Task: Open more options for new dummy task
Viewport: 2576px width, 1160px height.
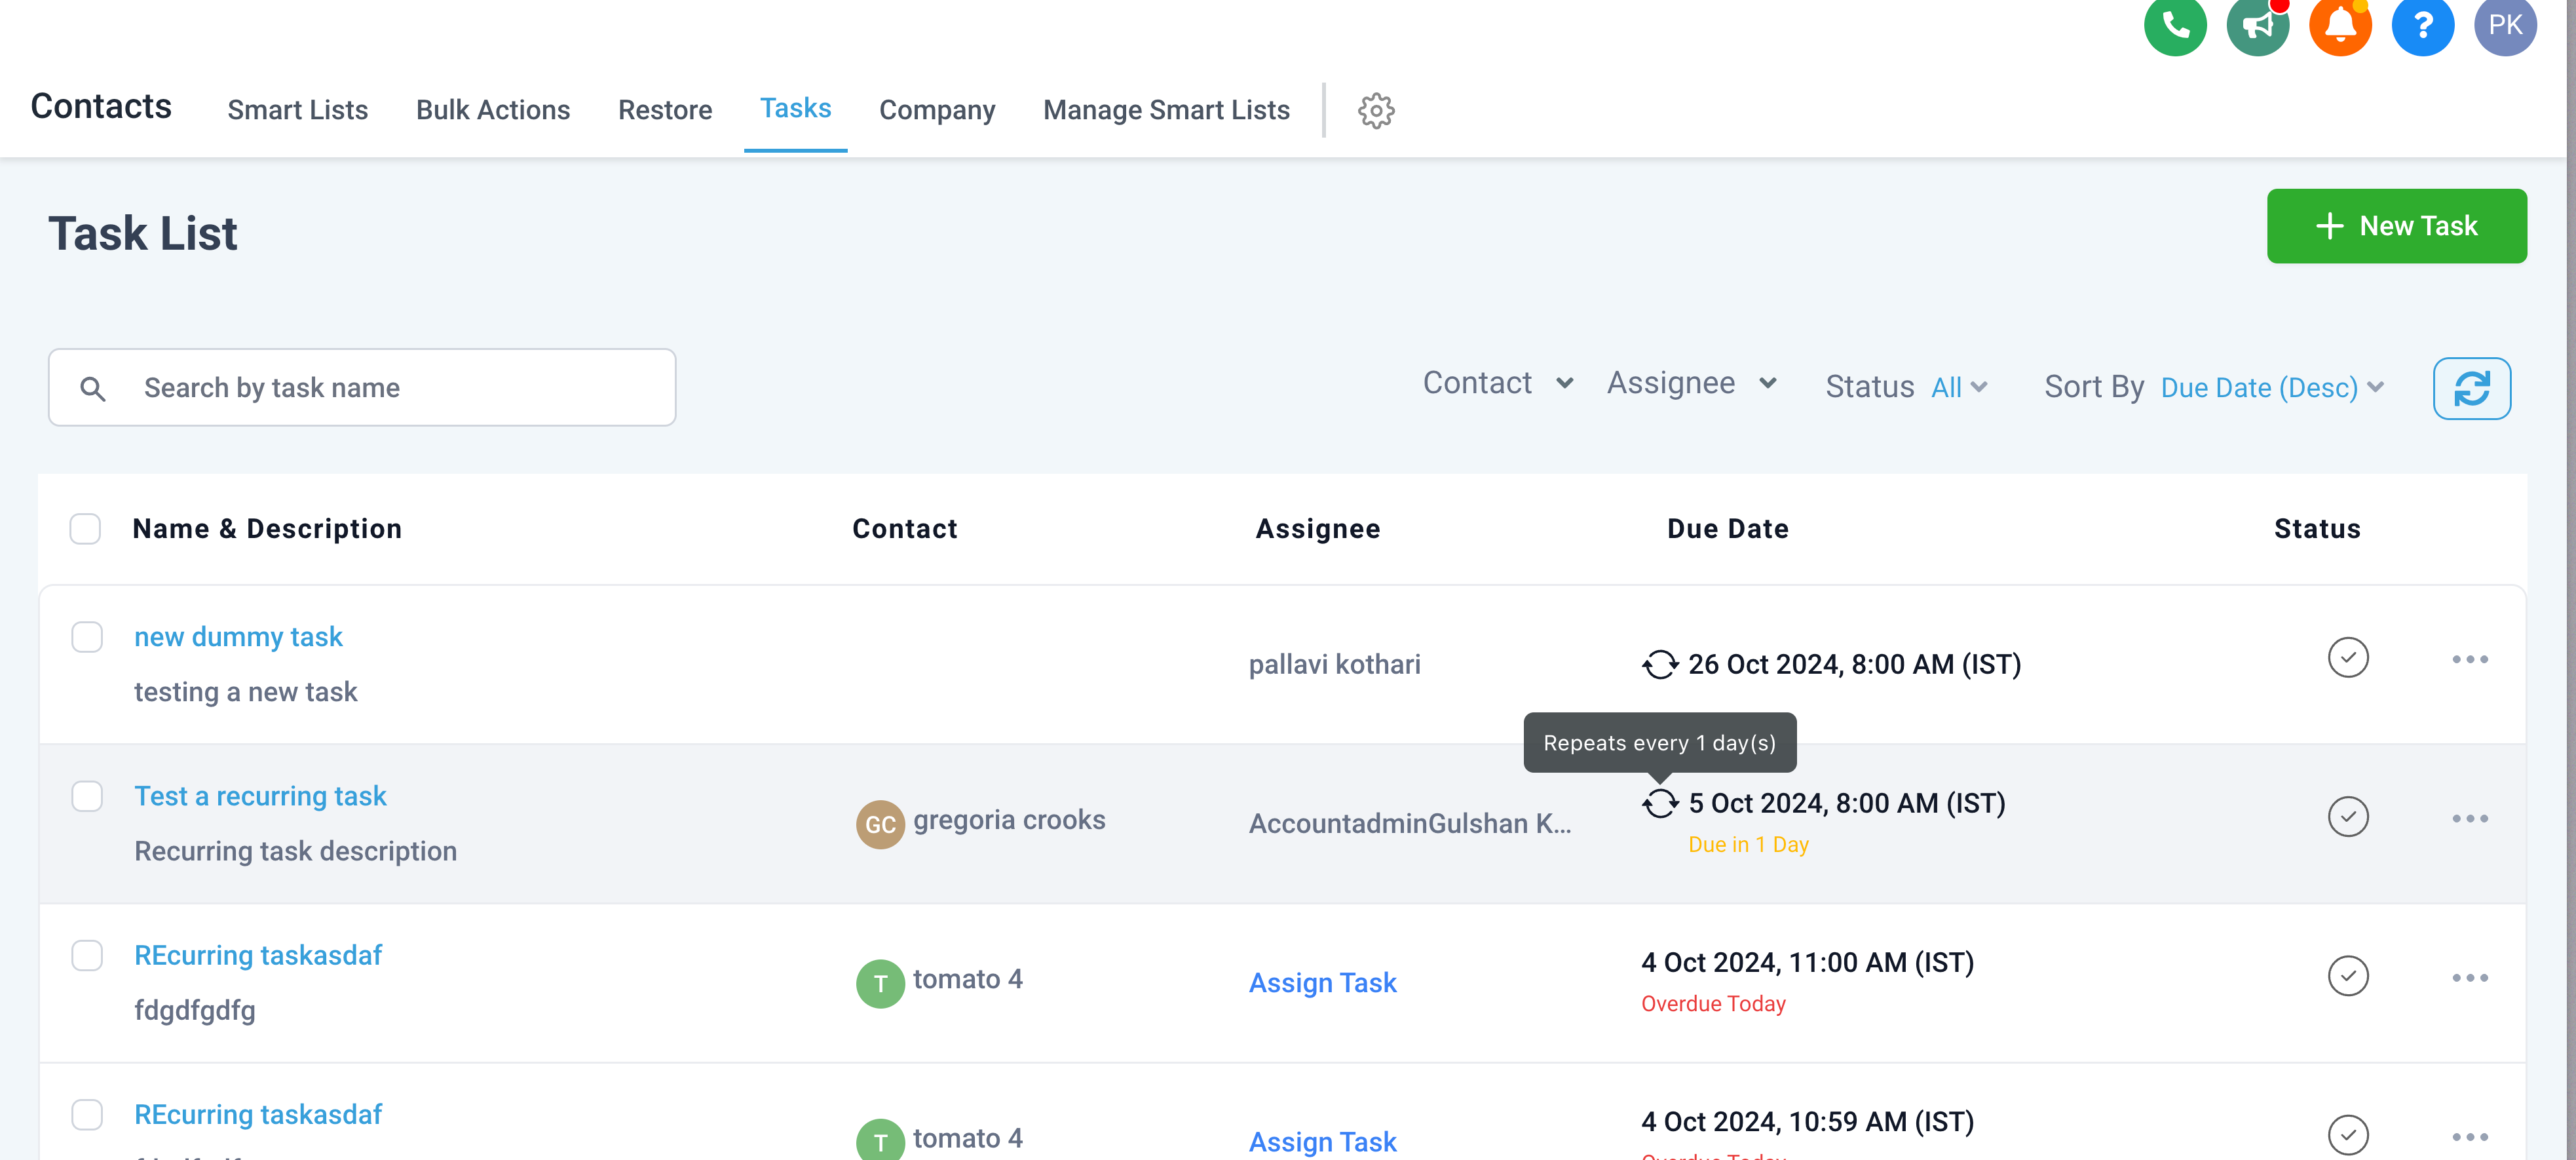Action: [2470, 659]
